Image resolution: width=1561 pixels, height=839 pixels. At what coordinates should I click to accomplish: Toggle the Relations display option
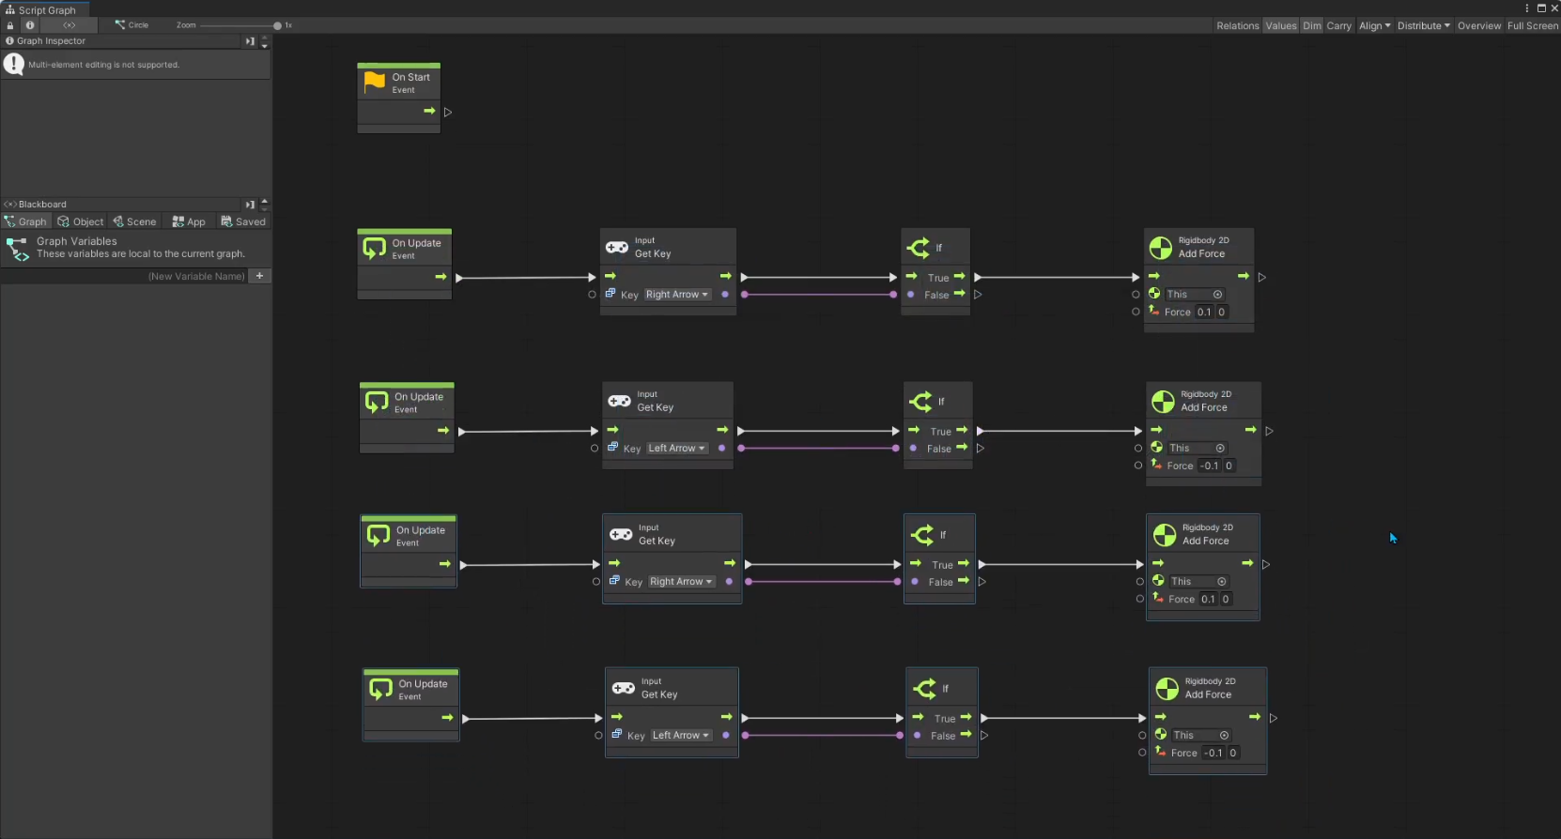pos(1237,26)
